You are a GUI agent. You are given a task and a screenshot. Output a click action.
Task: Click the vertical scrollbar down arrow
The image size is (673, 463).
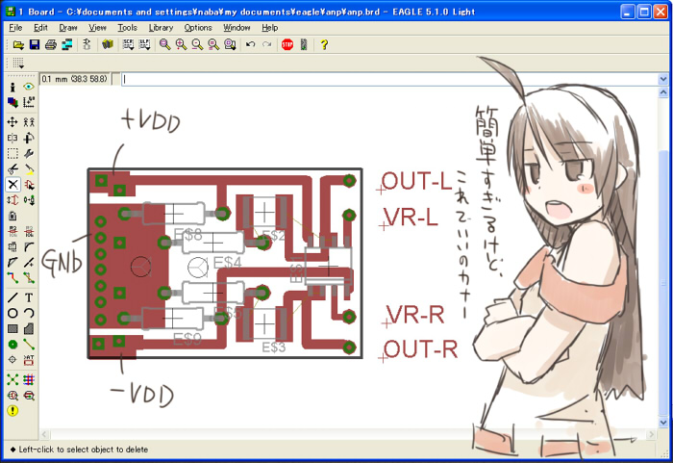pos(663,423)
